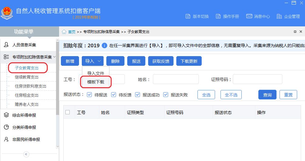This screenshot has height=161, width=305.
Task: Tick the select-all checkbox in table header
Action: point(68,112)
